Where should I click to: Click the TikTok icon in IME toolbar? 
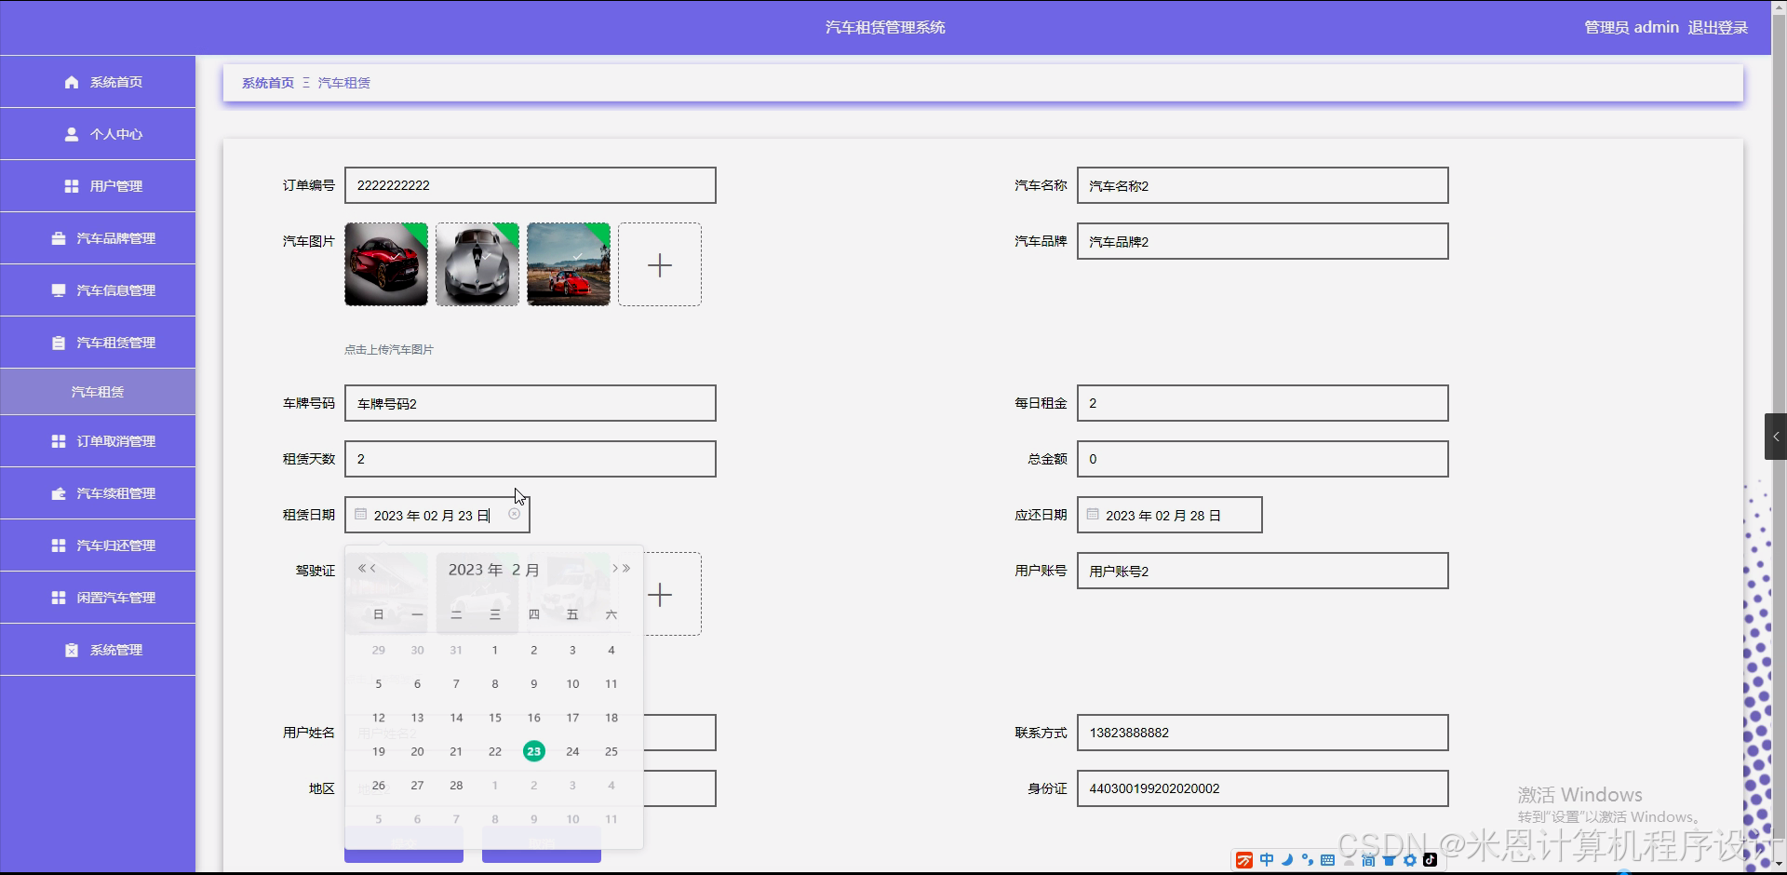point(1431,860)
